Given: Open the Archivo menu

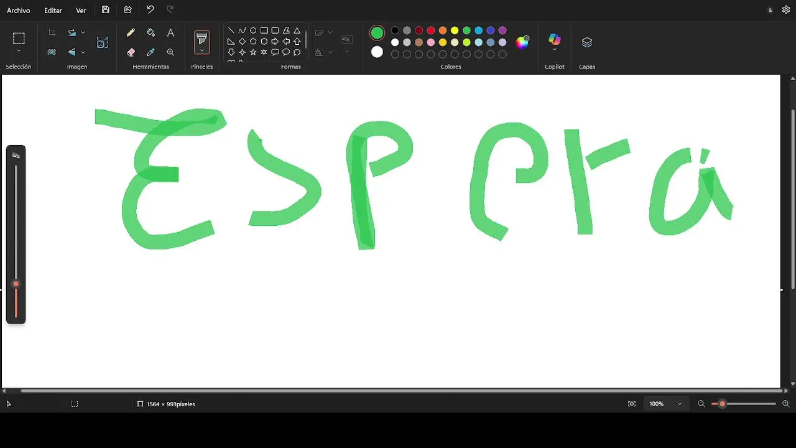Looking at the screenshot, I should [19, 11].
